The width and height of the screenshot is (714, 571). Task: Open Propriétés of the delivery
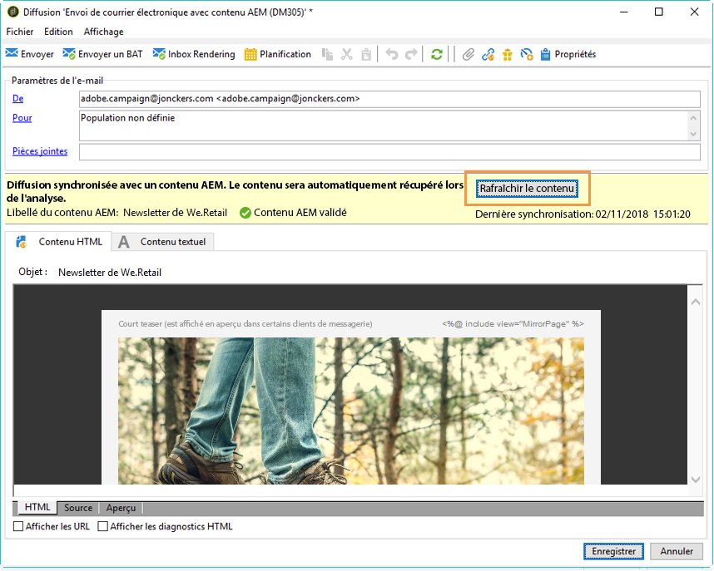(568, 54)
